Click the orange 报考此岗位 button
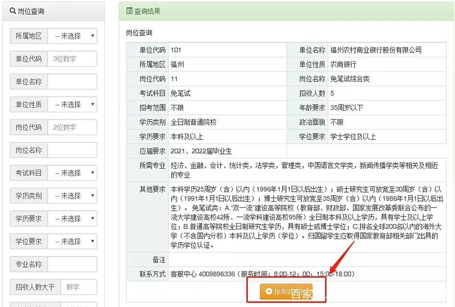 click(286, 292)
